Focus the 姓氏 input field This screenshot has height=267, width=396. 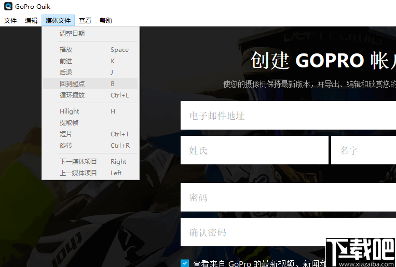pos(254,150)
